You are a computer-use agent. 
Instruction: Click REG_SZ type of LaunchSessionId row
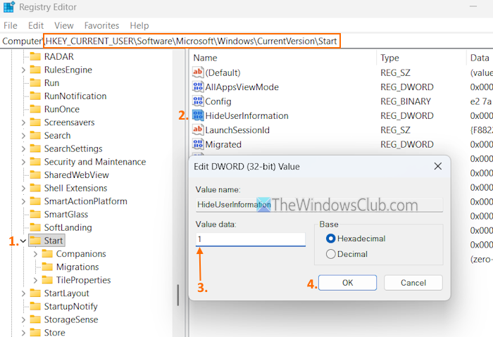(x=395, y=129)
